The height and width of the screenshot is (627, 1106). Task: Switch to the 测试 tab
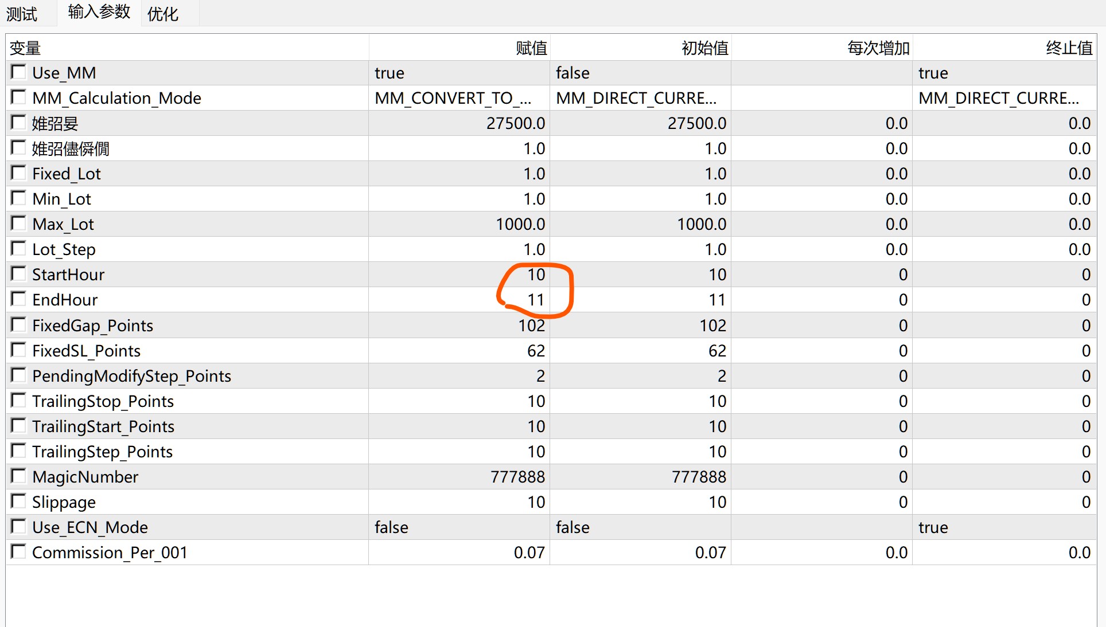[x=22, y=14]
